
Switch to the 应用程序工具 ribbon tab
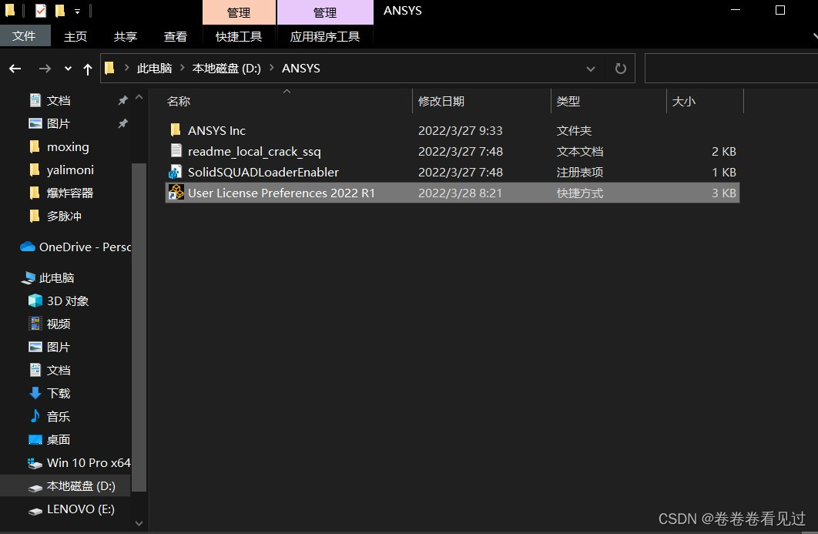(325, 36)
